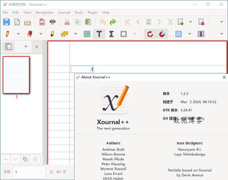Viewport: 228px width, 180px height.
Task: Insert a new page after current
Action: click(181, 22)
